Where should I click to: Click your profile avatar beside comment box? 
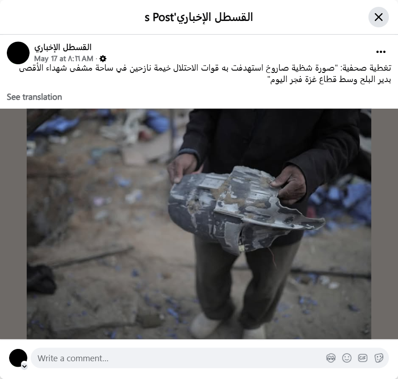click(18, 358)
